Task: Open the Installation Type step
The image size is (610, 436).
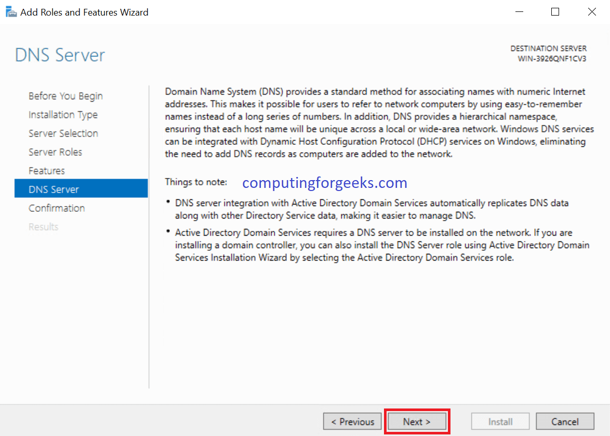Action: point(63,115)
